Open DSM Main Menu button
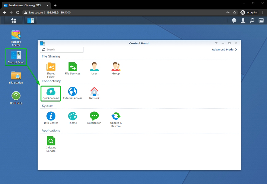 click(13, 21)
